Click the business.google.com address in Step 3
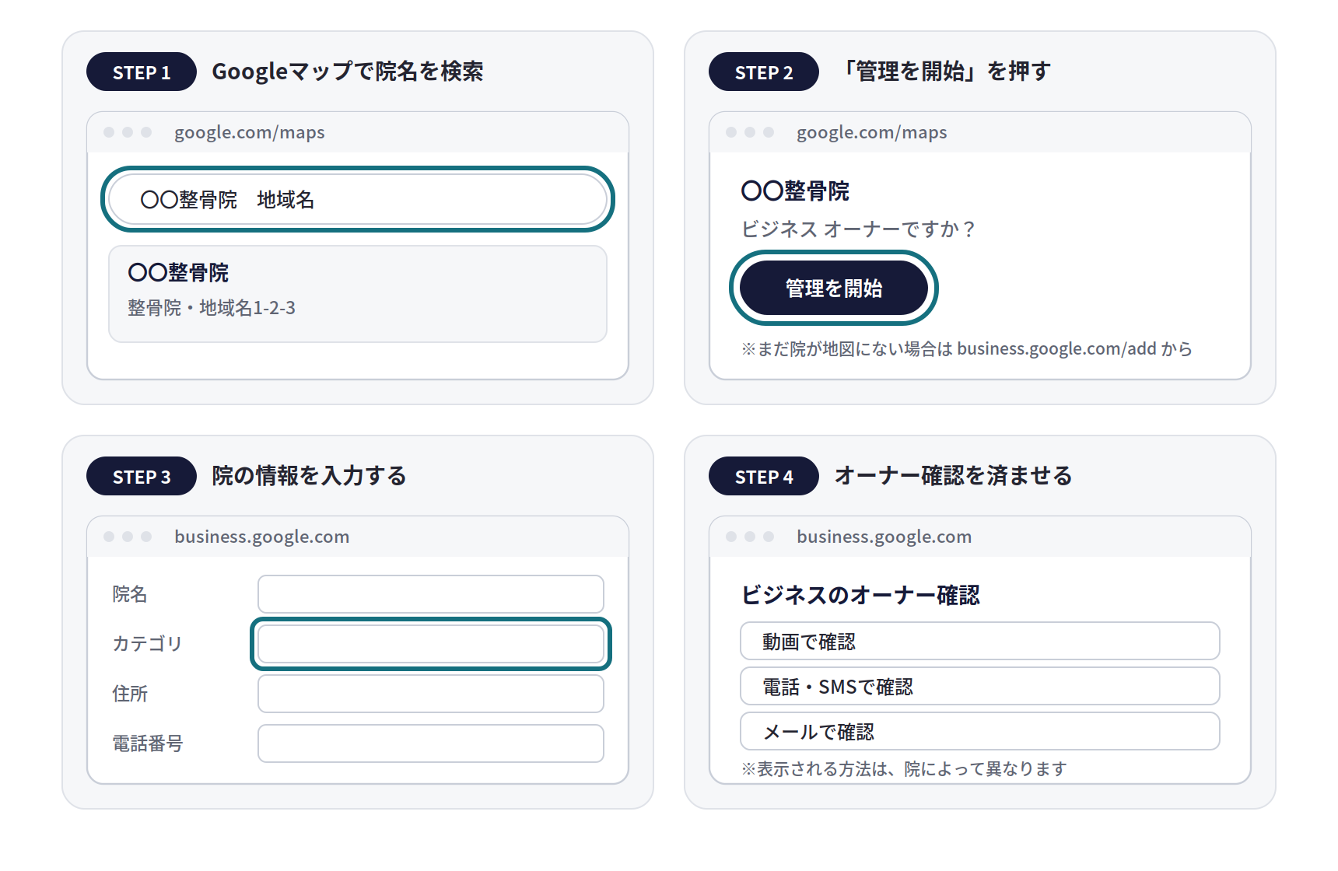This screenshot has width=1338, height=871. click(262, 537)
